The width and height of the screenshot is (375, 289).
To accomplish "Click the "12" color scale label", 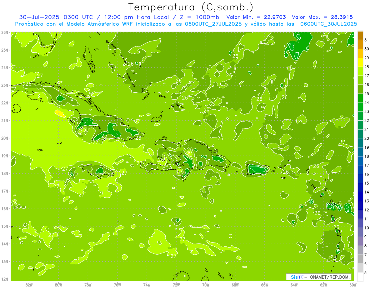I will tap(367, 210).
